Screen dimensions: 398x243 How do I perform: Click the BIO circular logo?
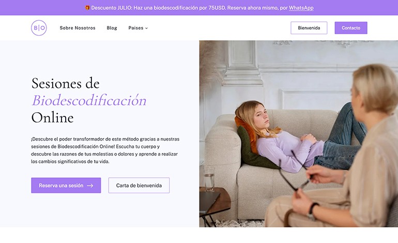[39, 28]
